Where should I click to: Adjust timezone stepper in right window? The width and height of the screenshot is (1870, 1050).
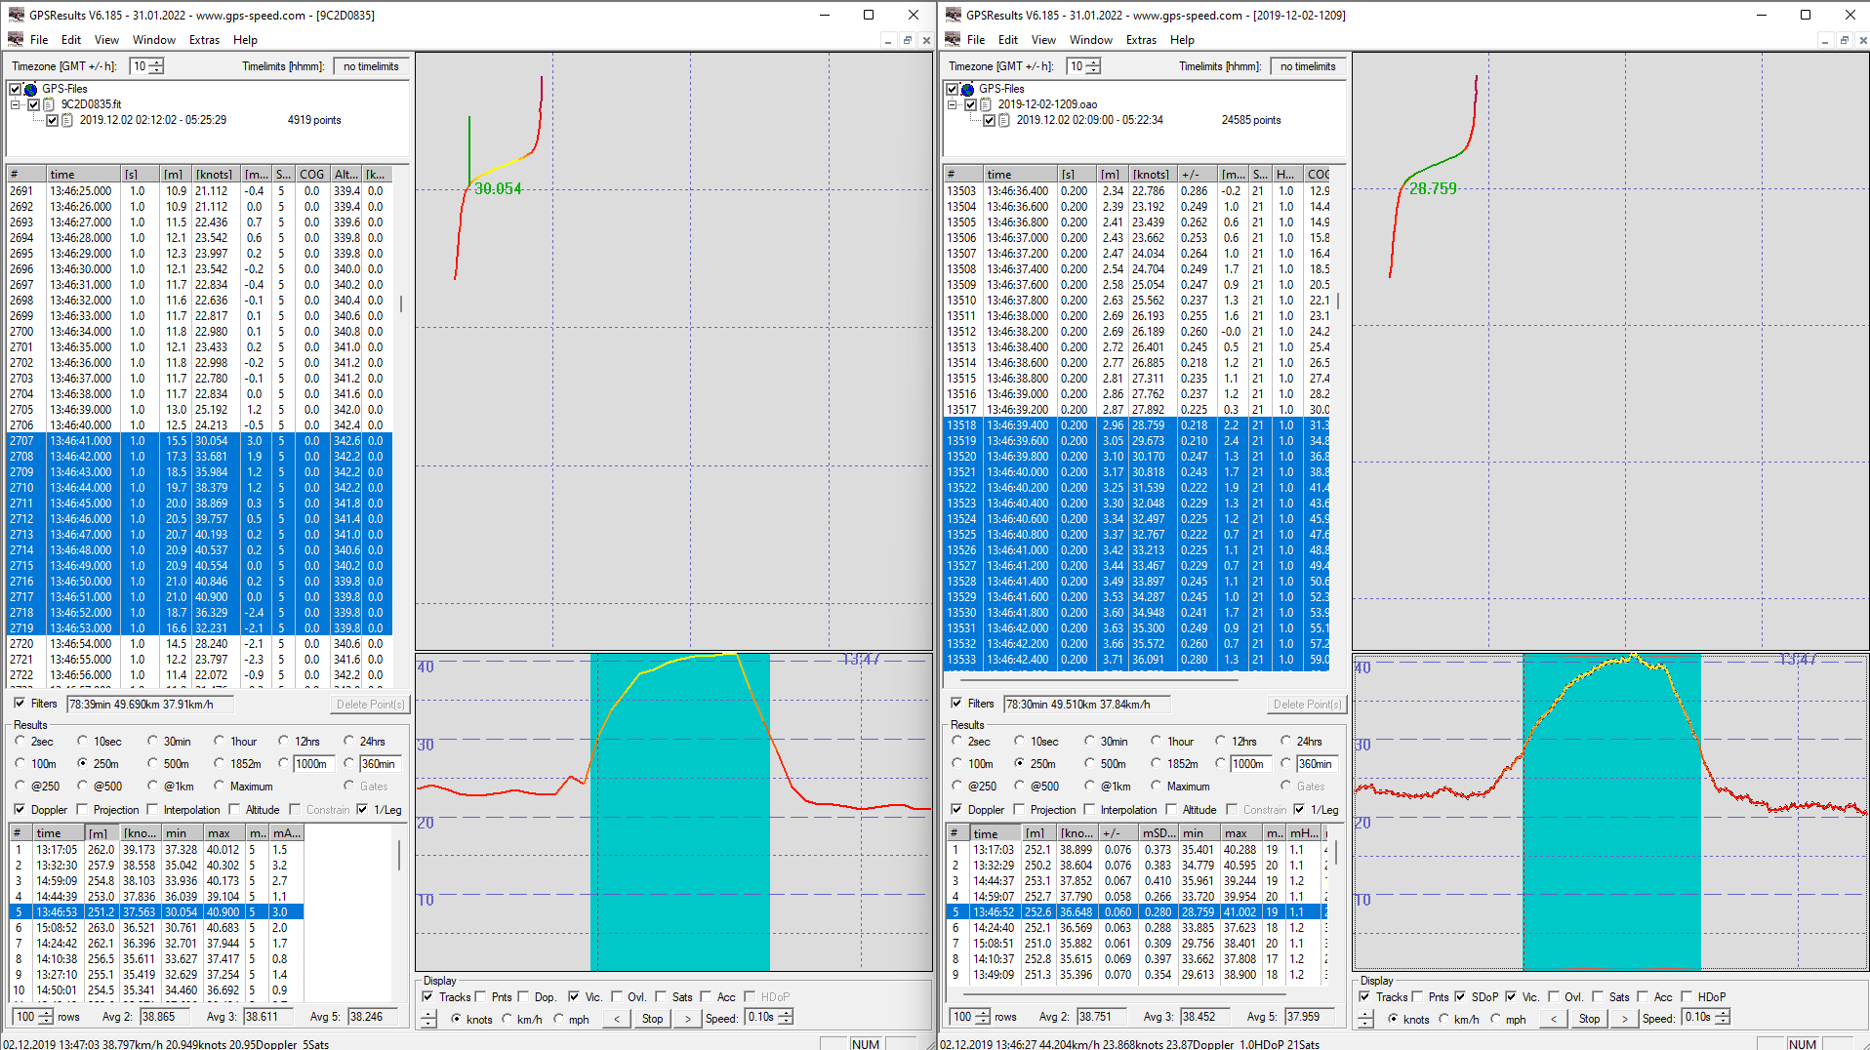tap(1093, 66)
